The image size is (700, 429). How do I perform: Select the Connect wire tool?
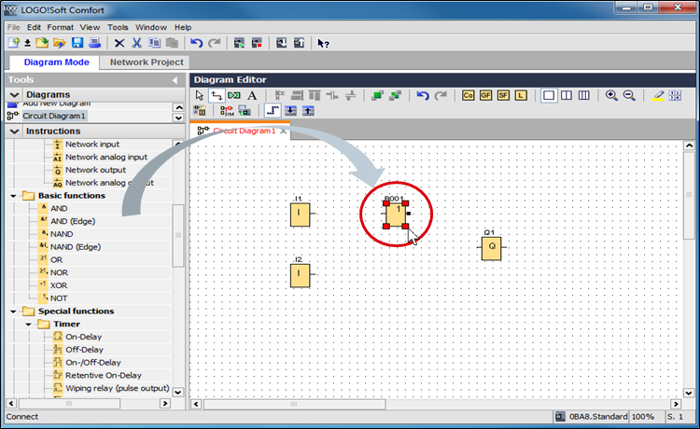pyautogui.click(x=217, y=95)
